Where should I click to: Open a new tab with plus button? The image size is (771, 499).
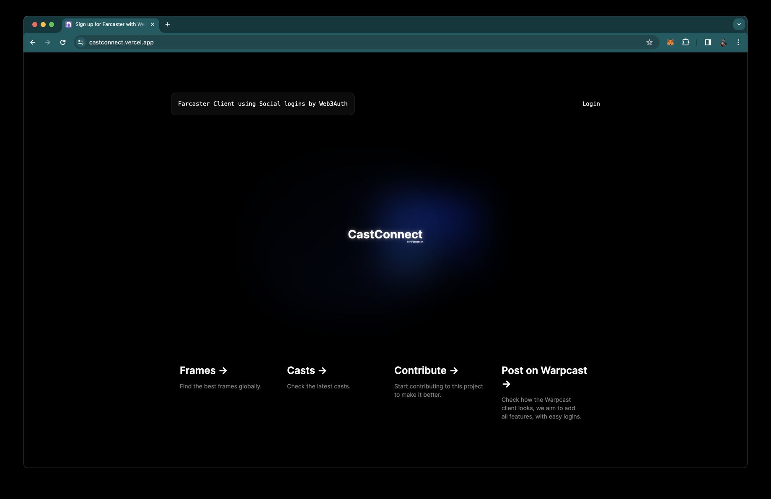click(168, 24)
